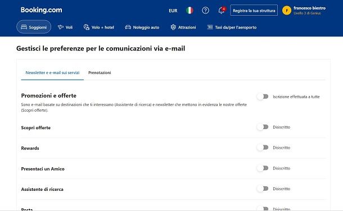Go to Attrazioni section

[183, 27]
